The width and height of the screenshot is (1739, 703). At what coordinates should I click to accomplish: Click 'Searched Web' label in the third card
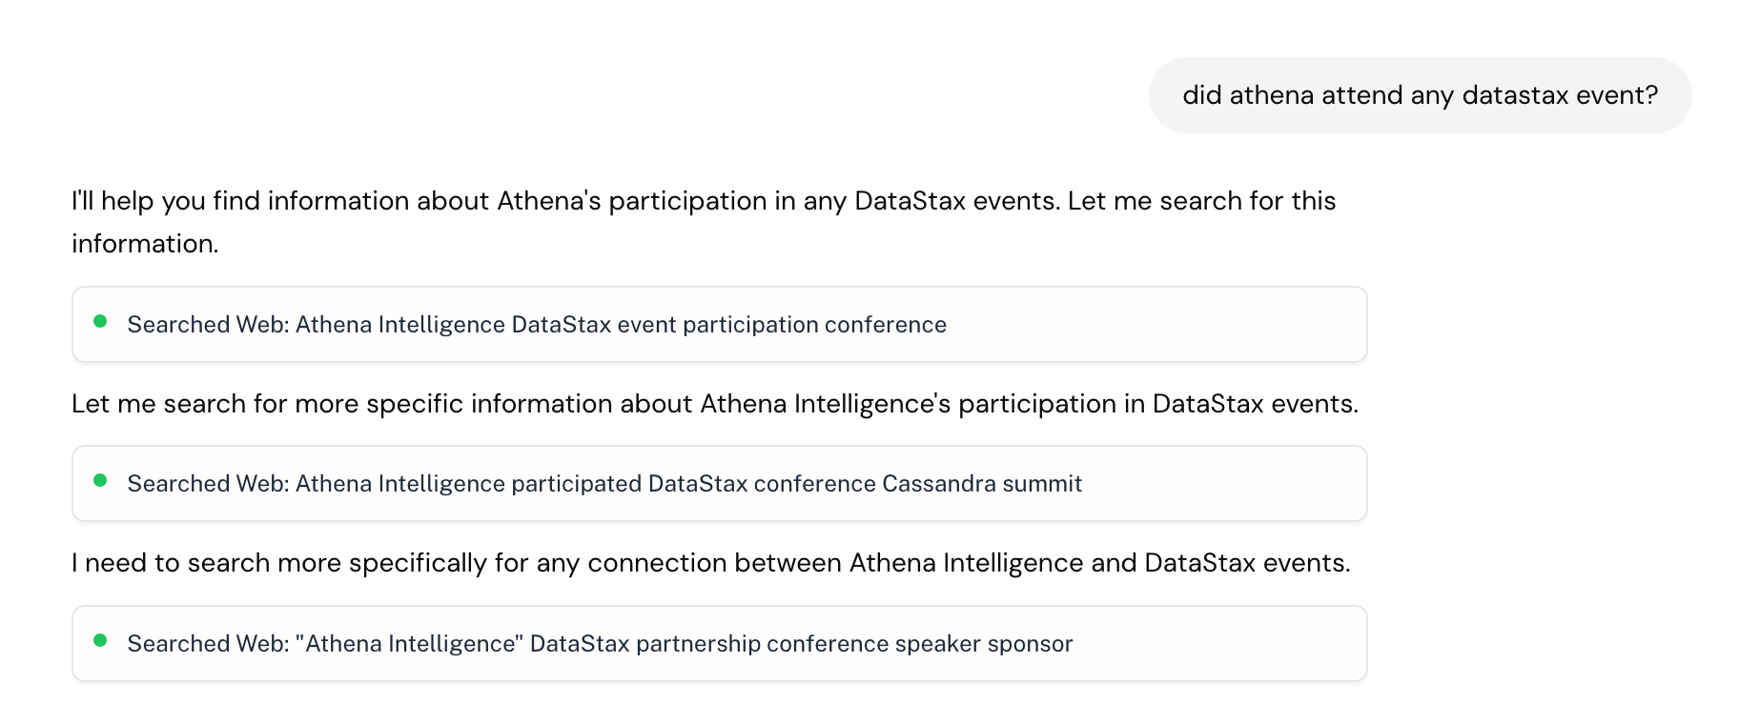pos(207,644)
